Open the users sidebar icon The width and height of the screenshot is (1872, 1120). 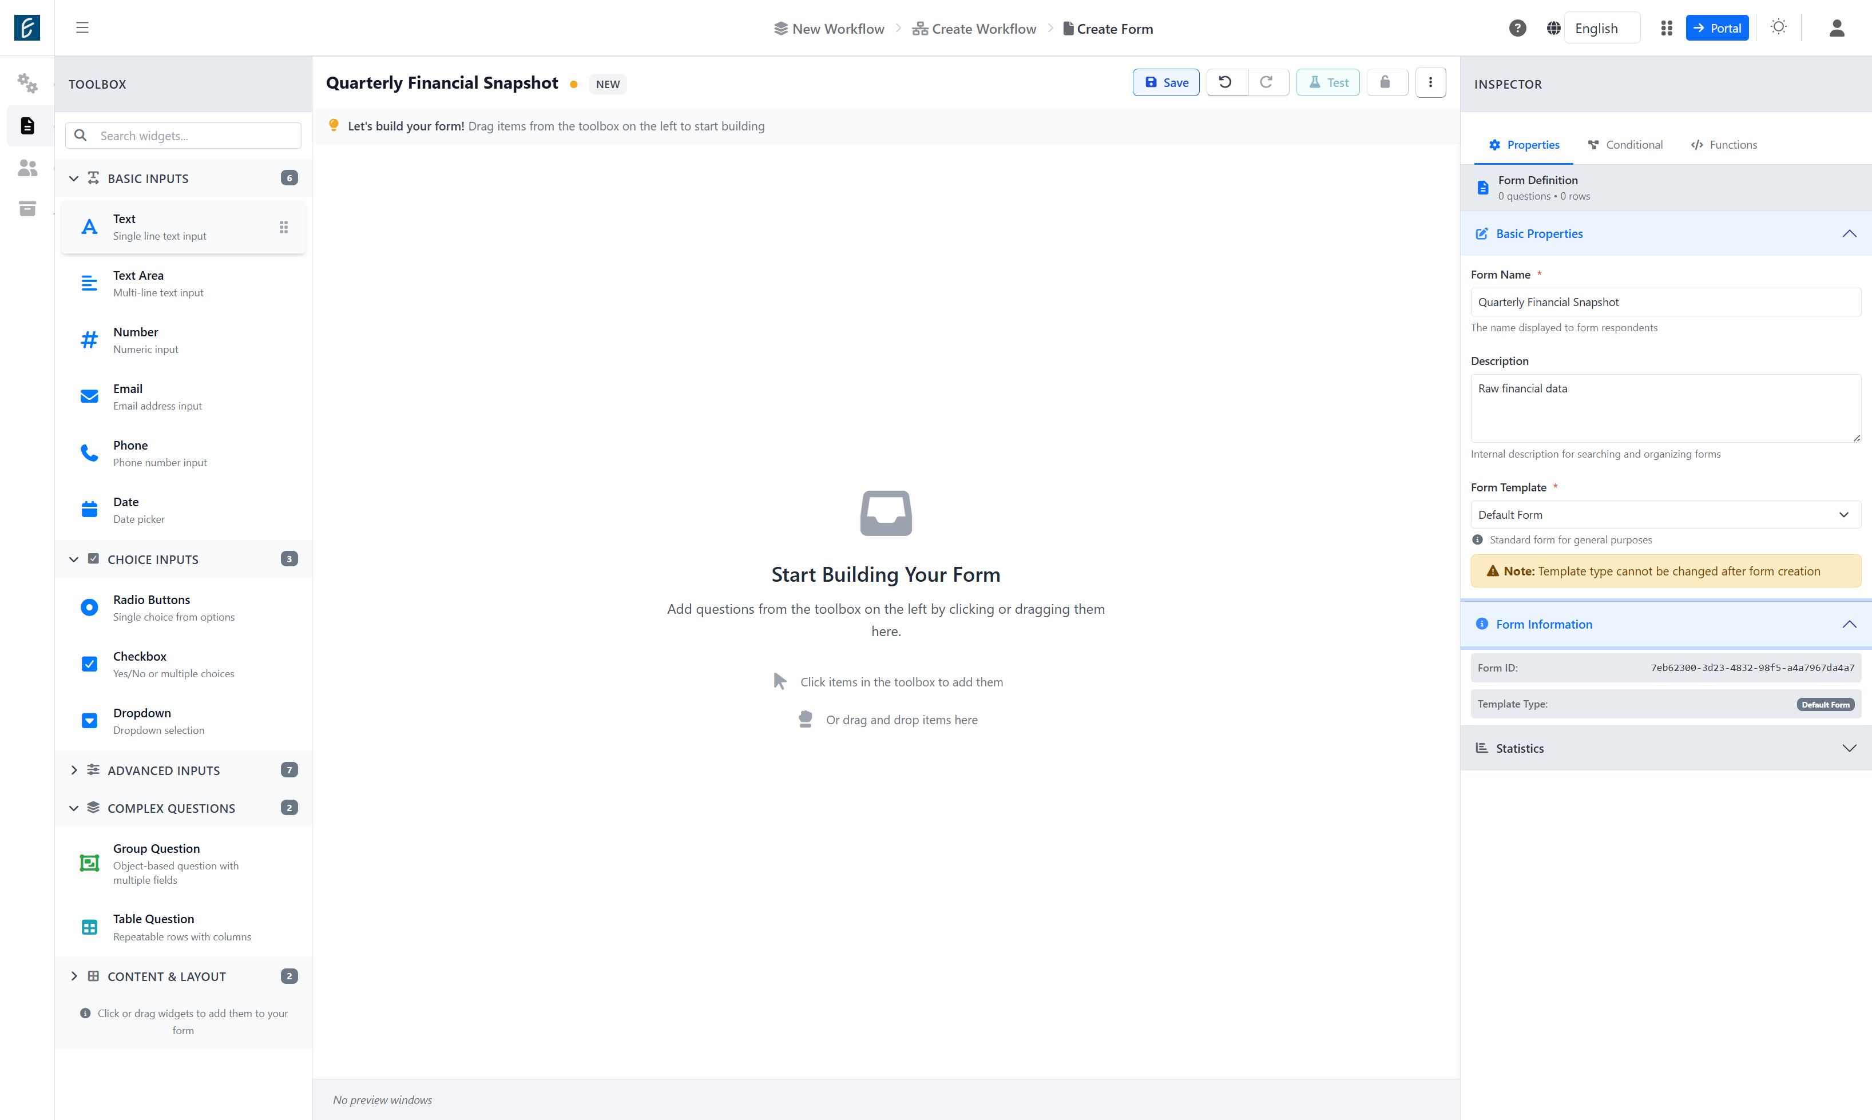coord(27,168)
